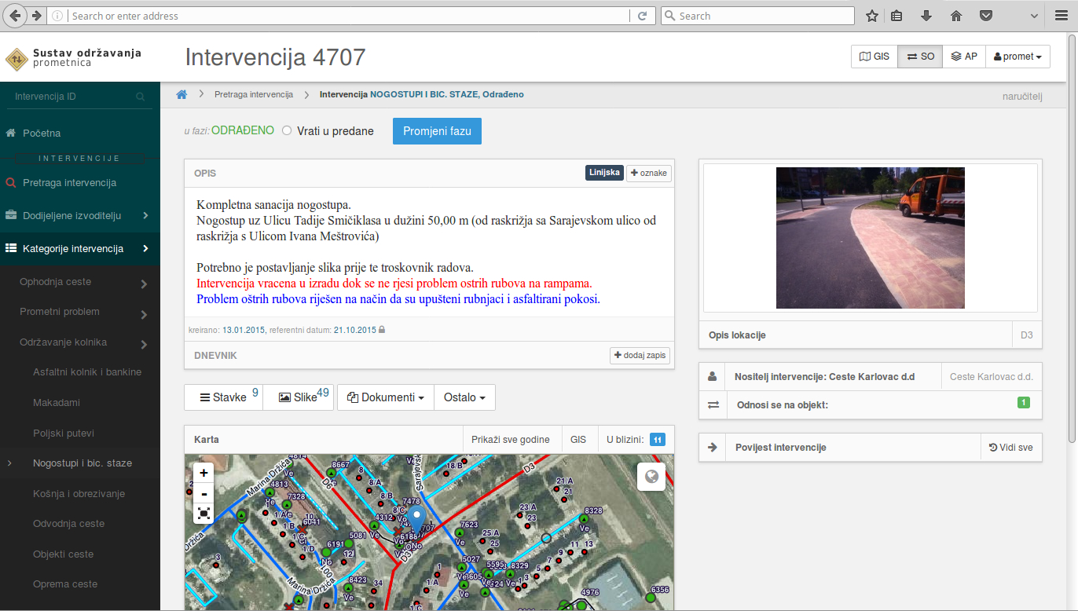Open the Ostalo dropdown
This screenshot has width=1078, height=611.
click(464, 397)
